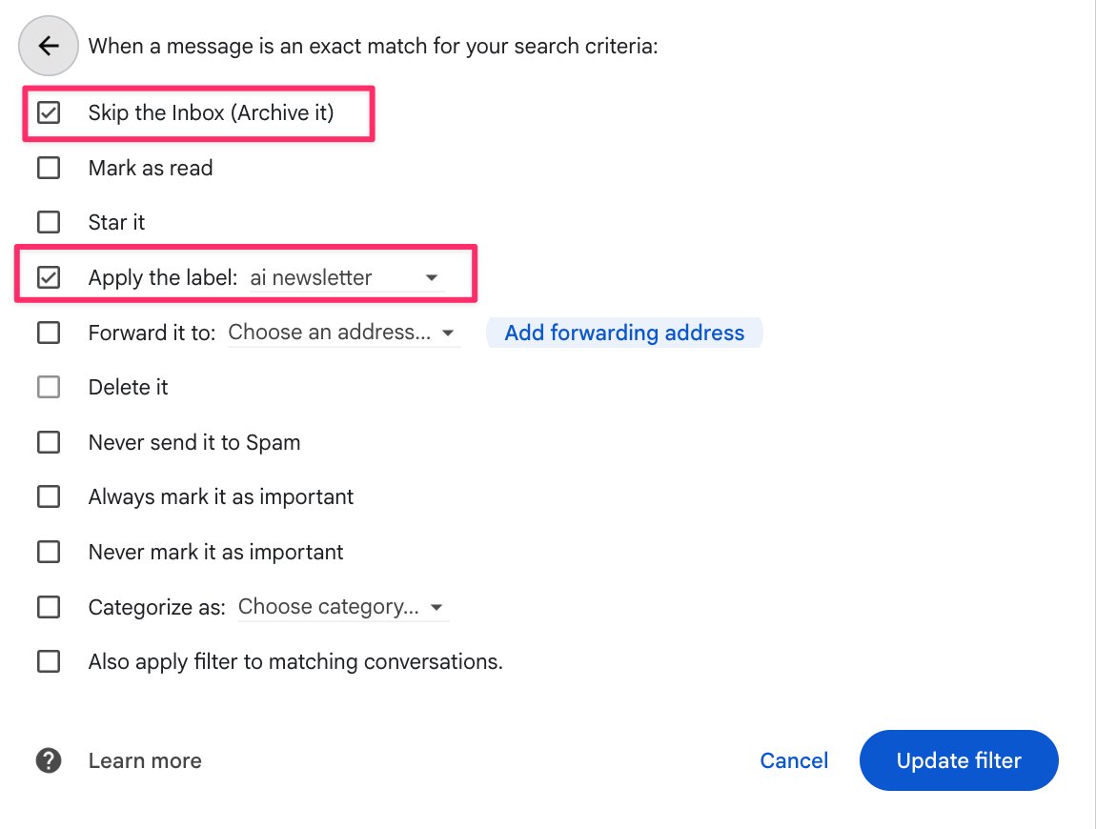Check Always mark it as important
Screen dimensions: 1096x829
[49, 497]
